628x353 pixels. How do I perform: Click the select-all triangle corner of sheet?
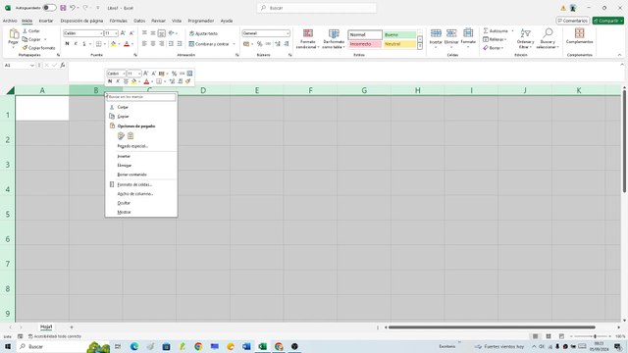[x=11, y=90]
